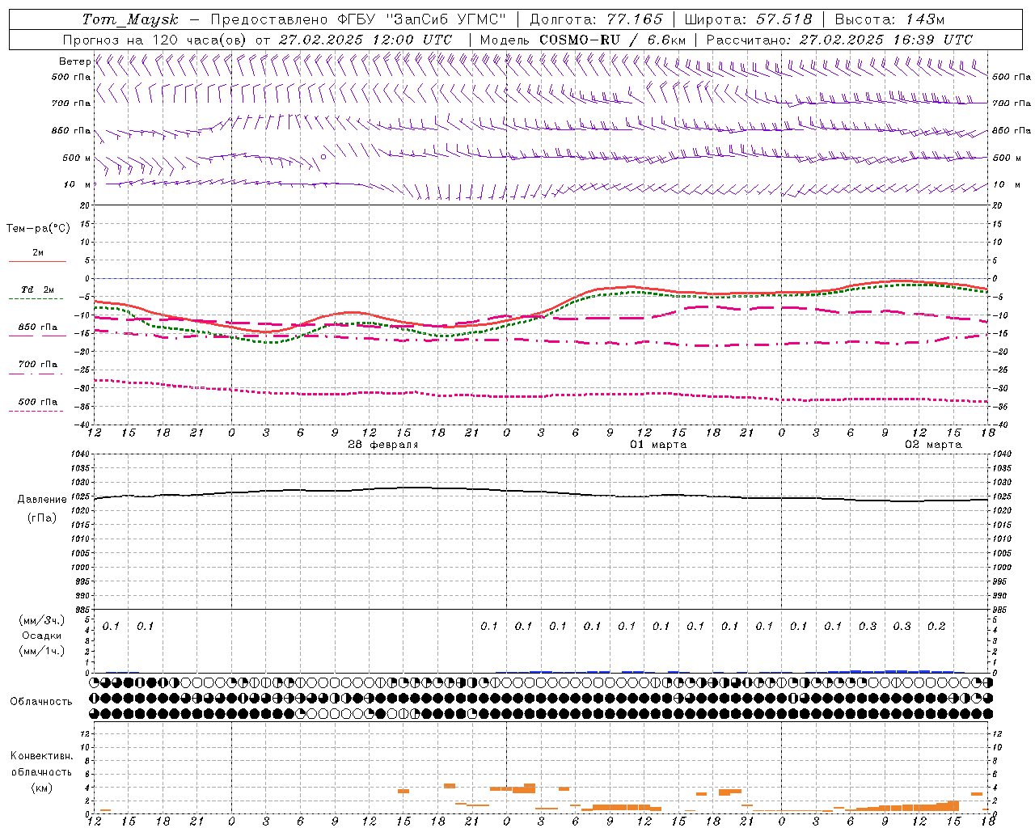Click the right-side 850 гПа wind level label
1035x828 pixels.
point(1012,130)
